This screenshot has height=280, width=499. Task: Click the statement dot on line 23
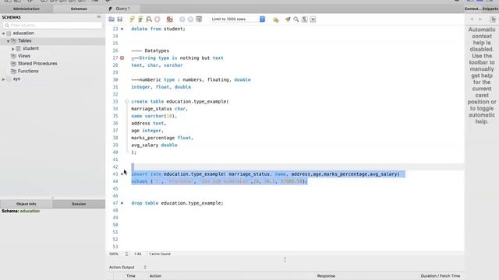point(122,29)
